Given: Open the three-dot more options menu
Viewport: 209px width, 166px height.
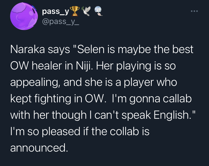Looking at the screenshot, I should click(194, 11).
